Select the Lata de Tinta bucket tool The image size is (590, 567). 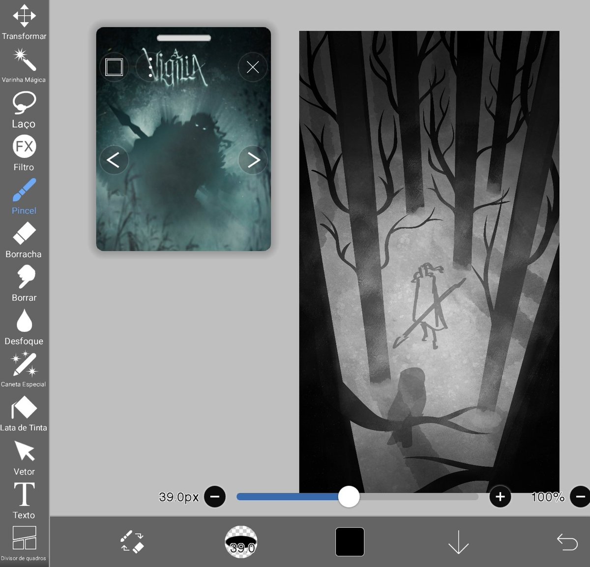click(24, 414)
